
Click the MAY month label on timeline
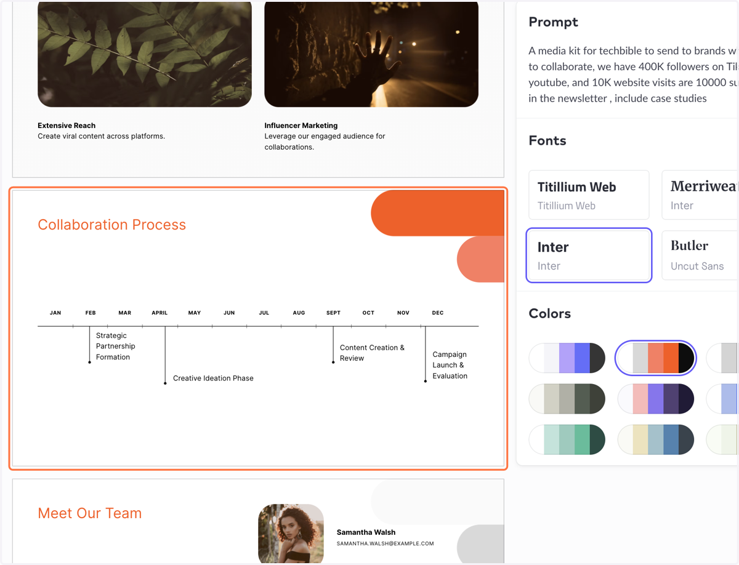(195, 313)
